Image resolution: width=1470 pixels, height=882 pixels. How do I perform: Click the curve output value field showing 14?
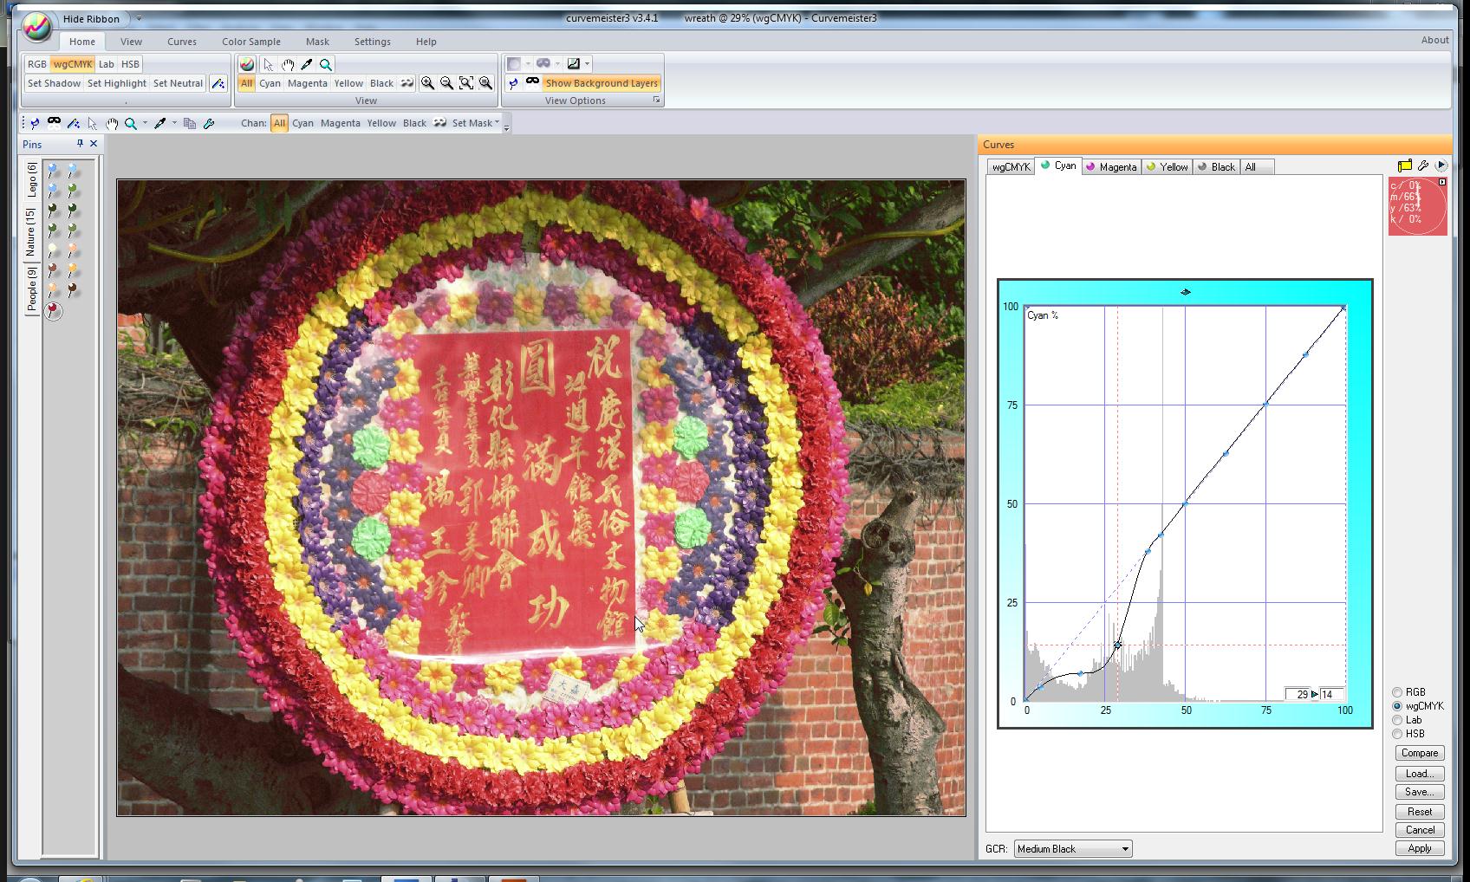pos(1330,694)
